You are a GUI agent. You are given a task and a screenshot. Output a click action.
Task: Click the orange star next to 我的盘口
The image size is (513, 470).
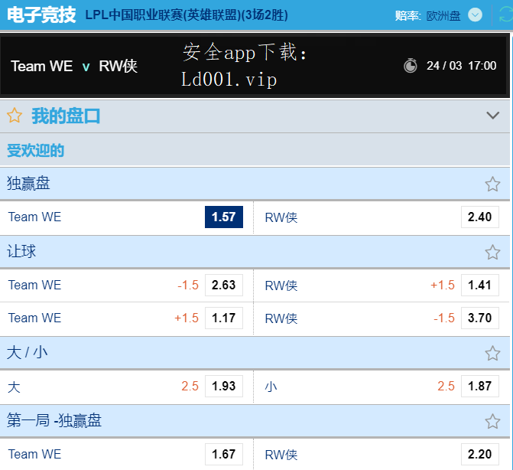pos(15,116)
